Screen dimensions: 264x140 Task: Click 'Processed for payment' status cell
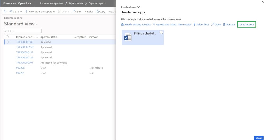tap(54, 63)
